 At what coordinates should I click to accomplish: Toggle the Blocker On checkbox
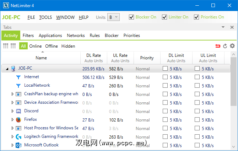[x=131, y=17]
